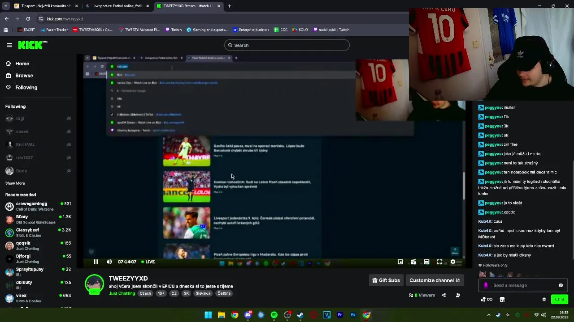Image resolution: width=574 pixels, height=322 pixels.
Task: Click the user icon next to share
Action: tap(458, 295)
